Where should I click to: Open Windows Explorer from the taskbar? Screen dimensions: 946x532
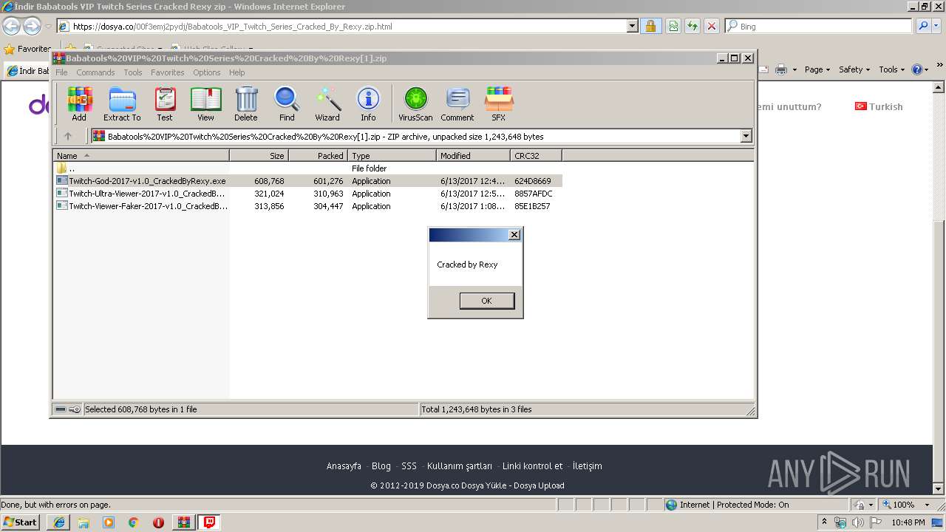84,522
